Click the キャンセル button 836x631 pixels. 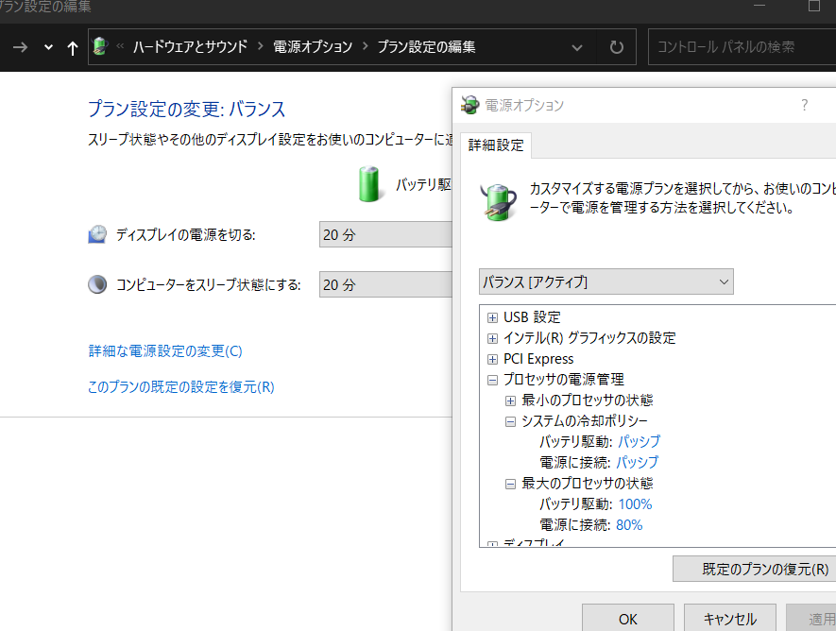pos(730,618)
